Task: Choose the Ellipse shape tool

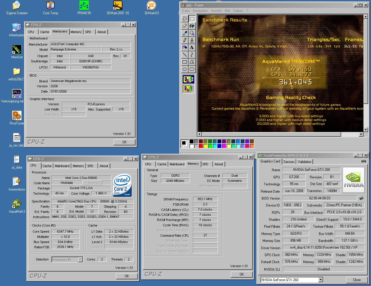Action: tap(185, 69)
